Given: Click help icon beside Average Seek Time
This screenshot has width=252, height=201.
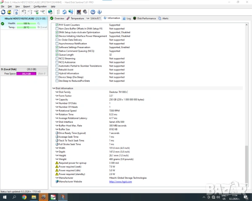Looking at the screenshot, I should click(57, 137).
